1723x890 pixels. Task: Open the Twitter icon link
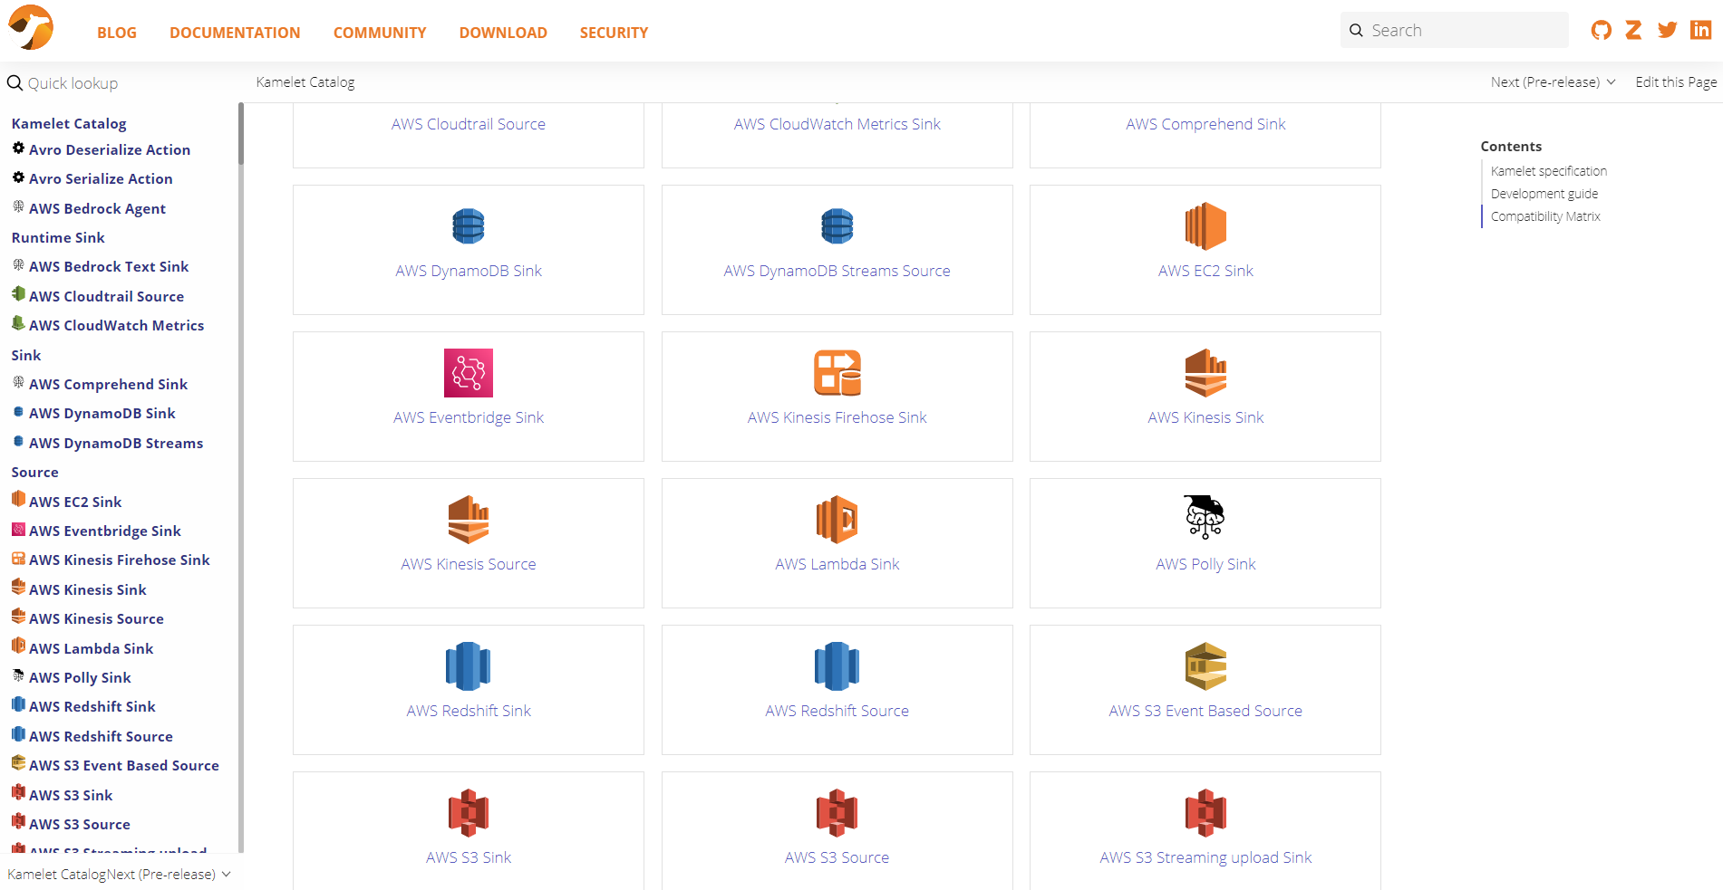[x=1667, y=30]
